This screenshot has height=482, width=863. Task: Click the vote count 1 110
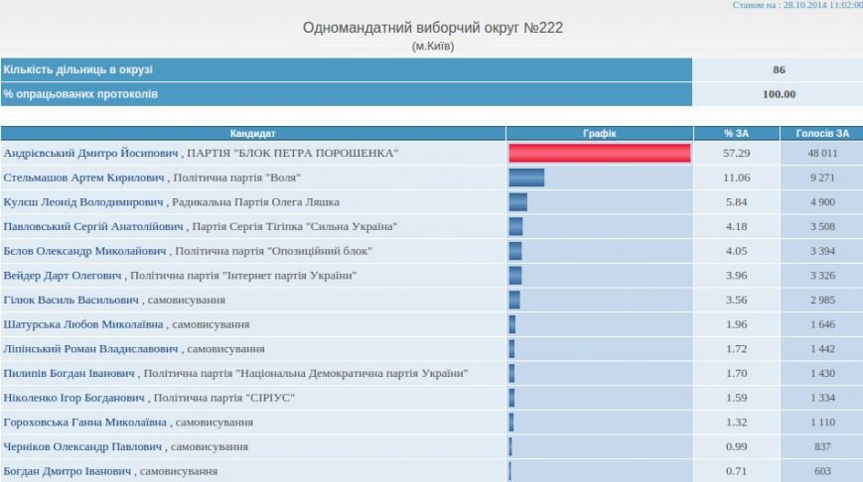[822, 422]
